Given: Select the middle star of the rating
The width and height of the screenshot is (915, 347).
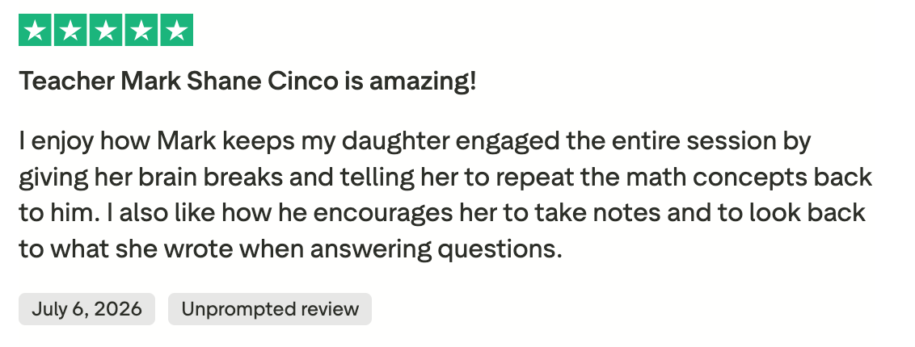Looking at the screenshot, I should pos(106,30).
